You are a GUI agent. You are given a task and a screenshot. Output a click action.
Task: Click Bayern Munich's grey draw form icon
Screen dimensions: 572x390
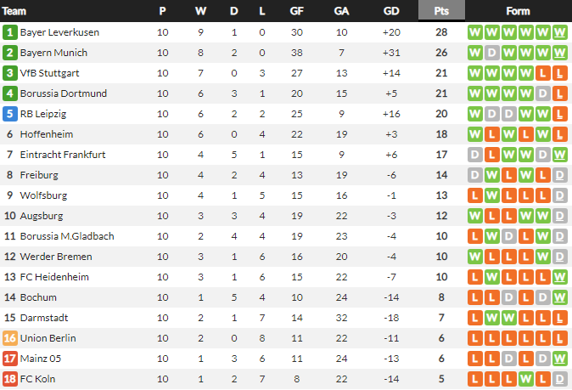[x=492, y=53]
